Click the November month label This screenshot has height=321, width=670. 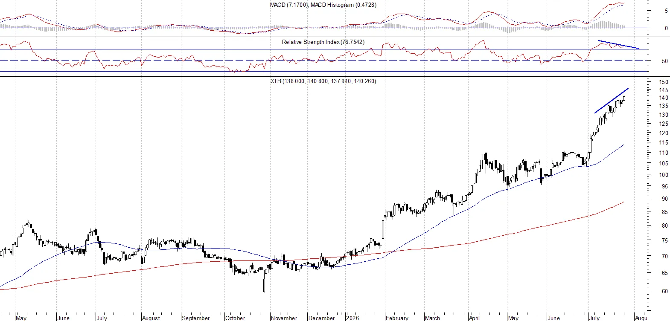coord(284,318)
